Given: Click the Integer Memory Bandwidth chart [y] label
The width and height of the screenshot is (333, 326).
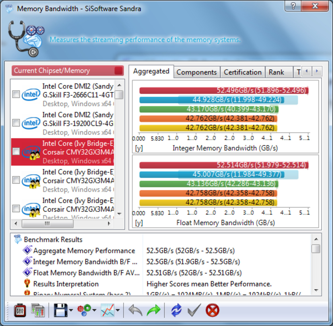Looking at the screenshot, I should 139,148.
